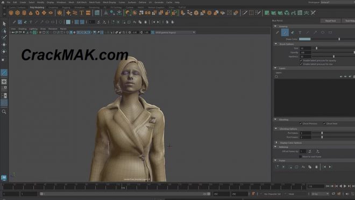The image size is (355, 200).
Task: Click the Pre frames value field
Action: pyautogui.click(x=305, y=133)
